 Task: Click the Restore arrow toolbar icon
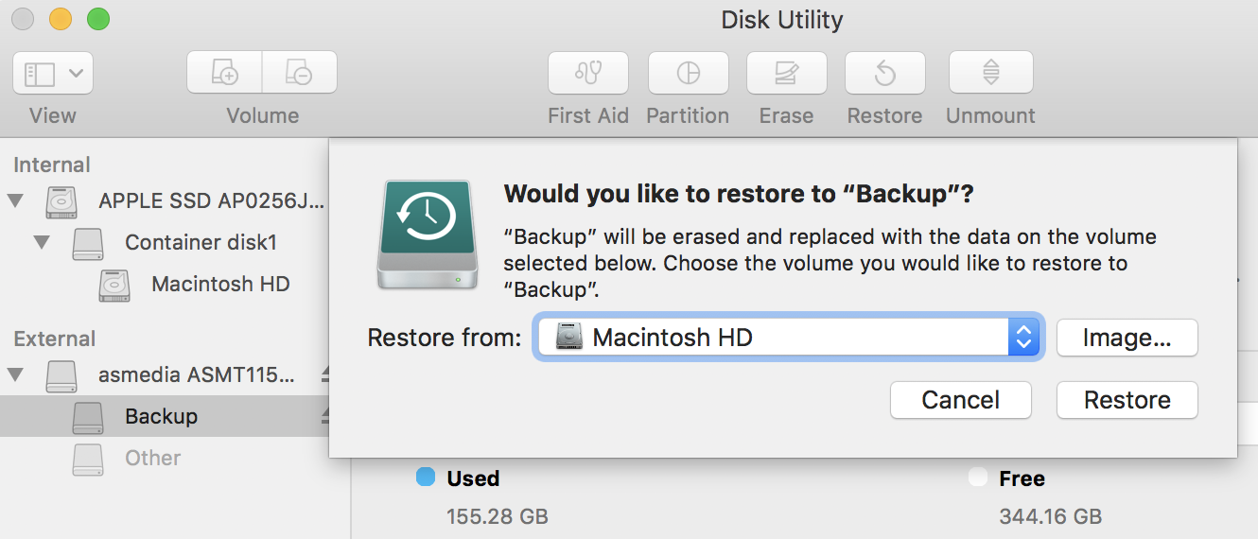point(884,73)
